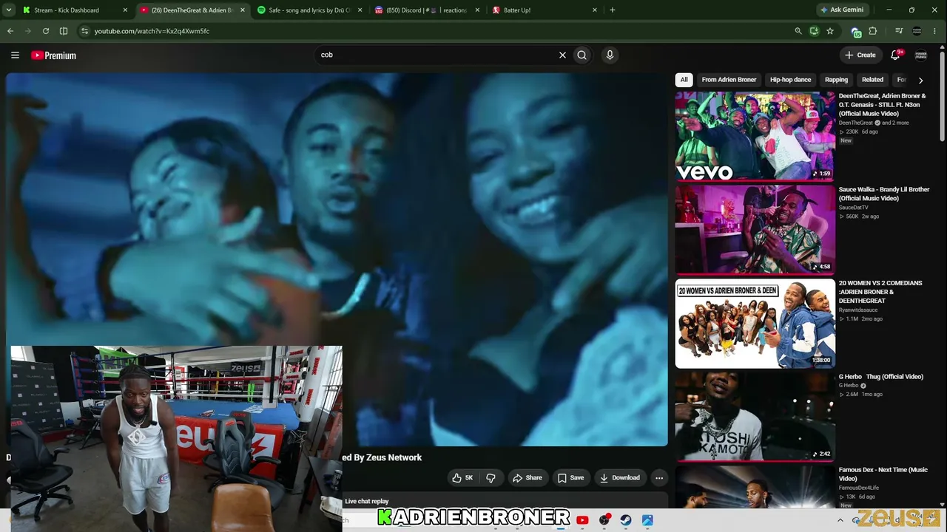Show hidden system tray icons
The image size is (947, 532).
(840, 520)
